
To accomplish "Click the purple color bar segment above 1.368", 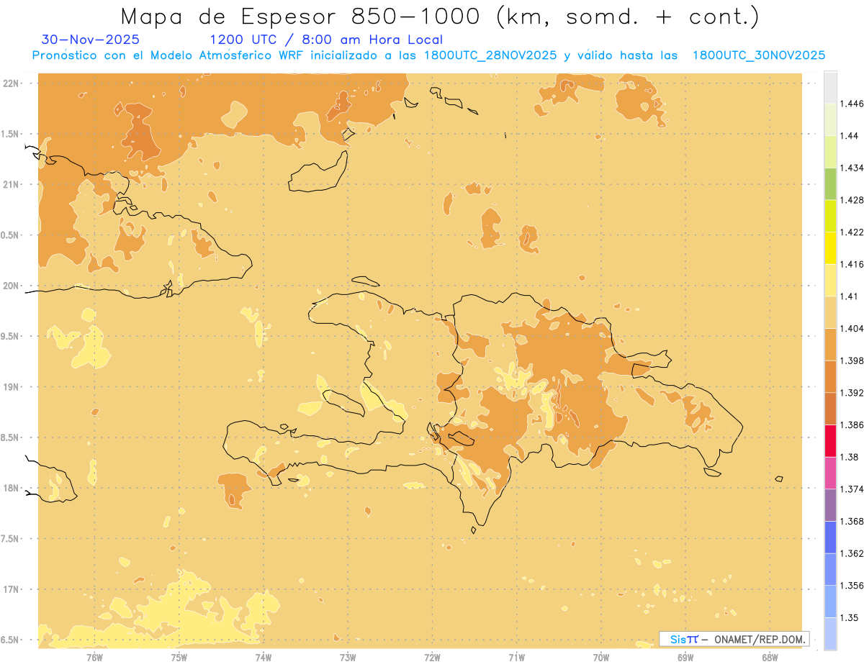I will [830, 505].
